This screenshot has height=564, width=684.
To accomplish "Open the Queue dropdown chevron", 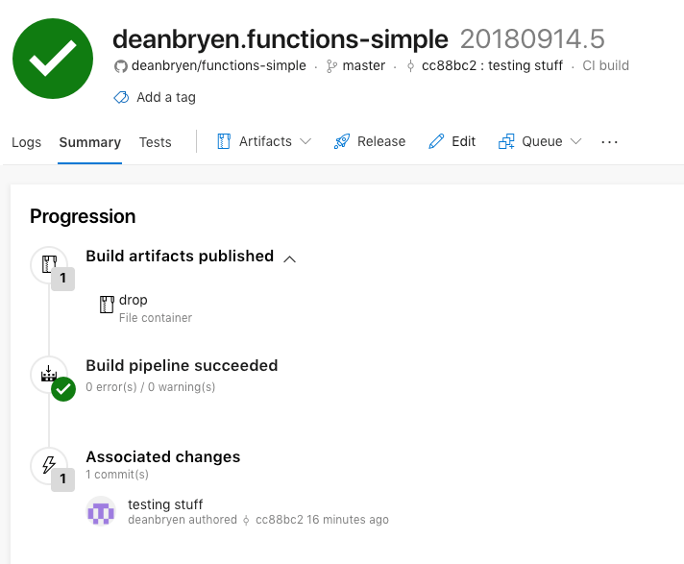I will [576, 141].
